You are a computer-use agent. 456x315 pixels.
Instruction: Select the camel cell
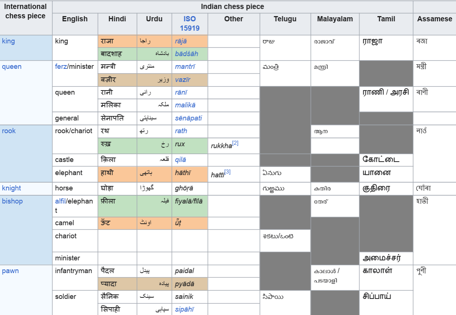click(x=75, y=223)
